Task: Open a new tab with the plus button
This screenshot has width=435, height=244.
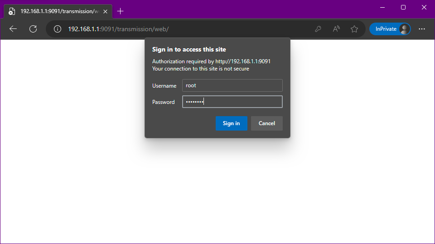Action: (x=120, y=11)
